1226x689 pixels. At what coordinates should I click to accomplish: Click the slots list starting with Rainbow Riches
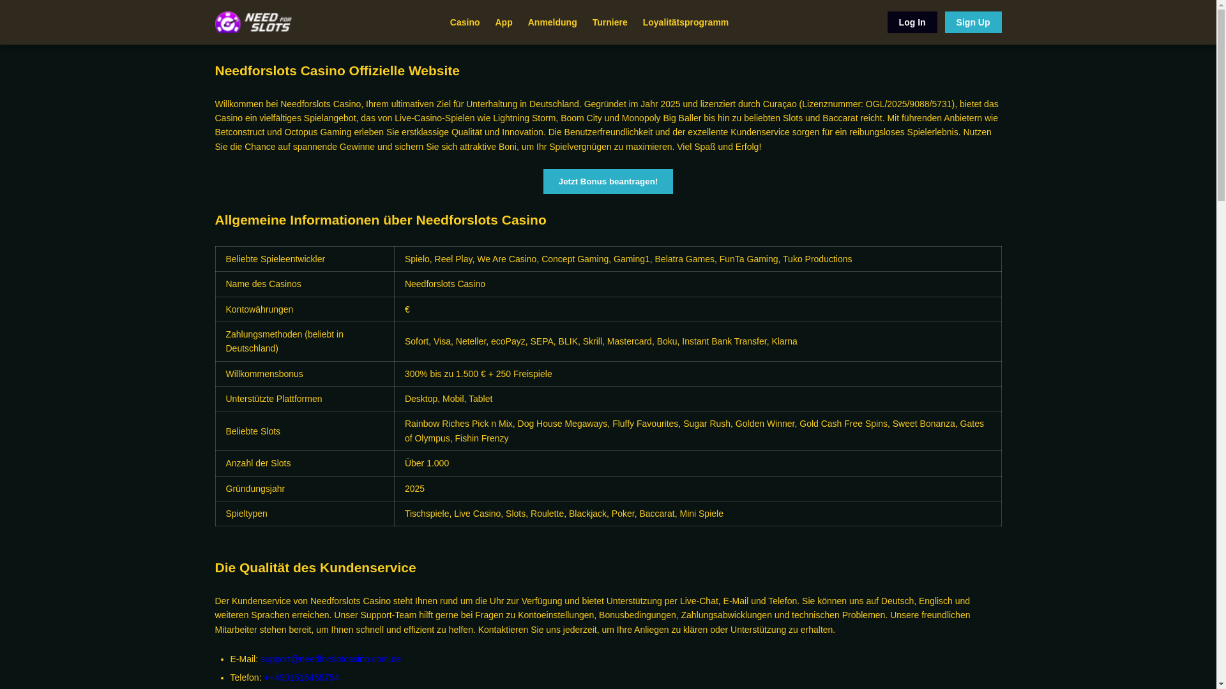click(697, 431)
